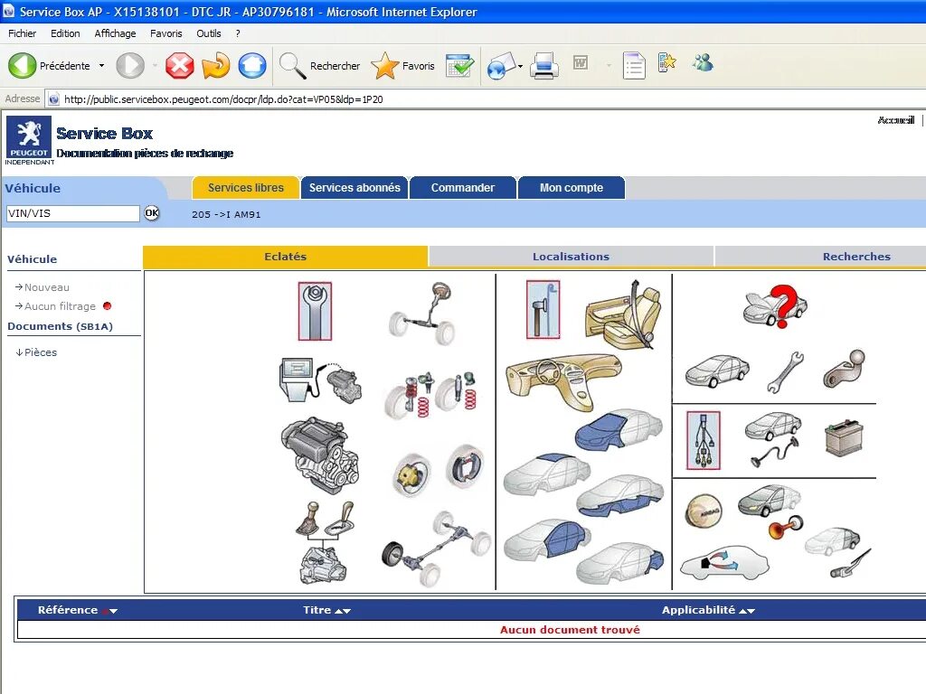Viewport: 926px width, 694px height.
Task: Open the steering column category icon
Action: pos(422,314)
